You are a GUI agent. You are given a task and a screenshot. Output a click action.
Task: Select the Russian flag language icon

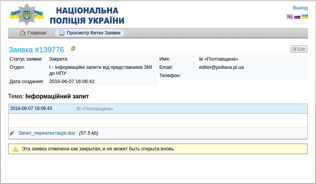[x=297, y=17]
